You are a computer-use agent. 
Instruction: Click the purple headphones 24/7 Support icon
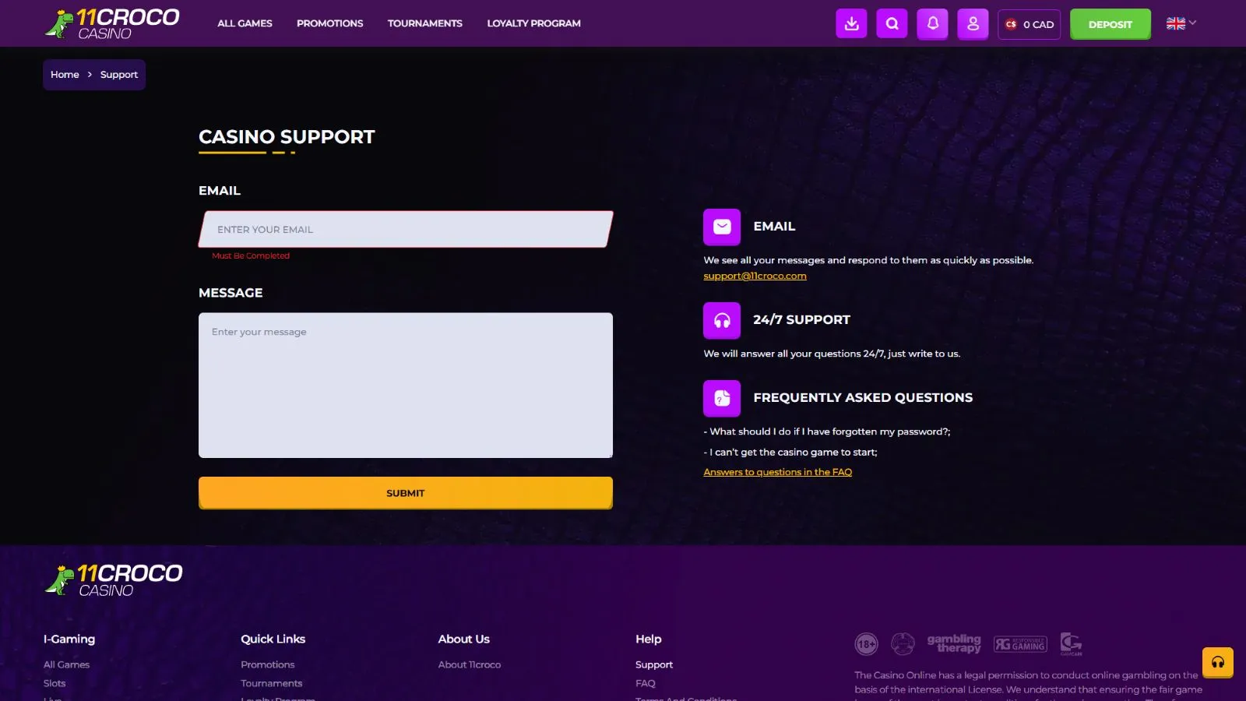[722, 320]
